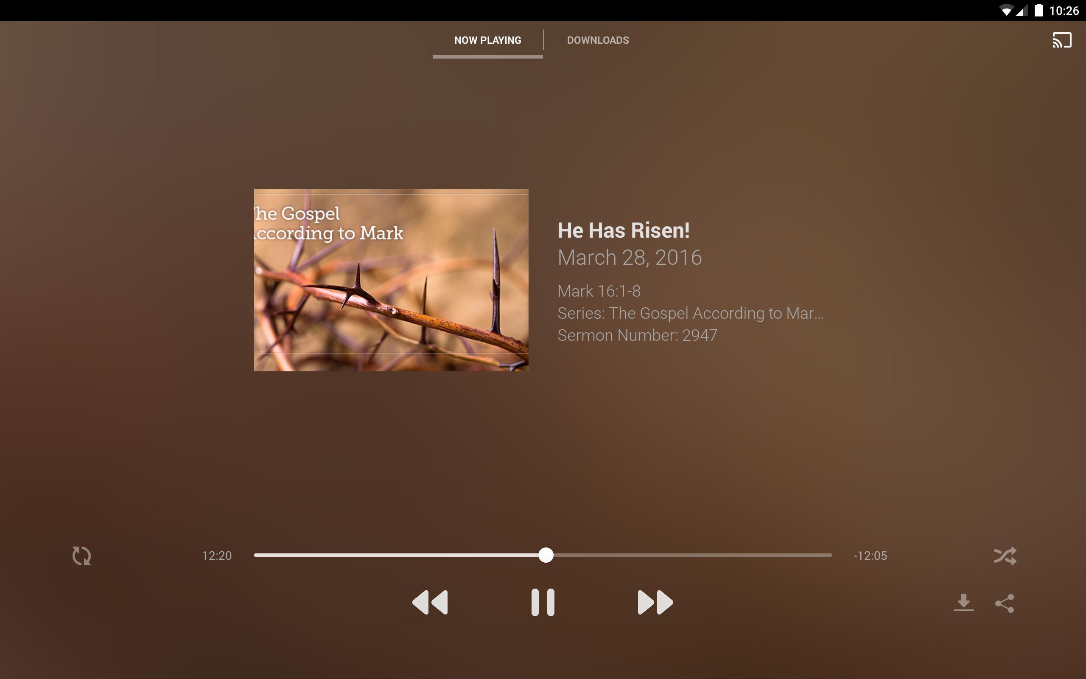Download this sermon with the download icon
This screenshot has height=679, width=1086.
tap(963, 603)
